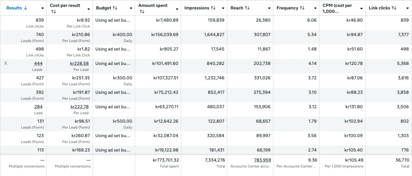Image resolution: width=412 pixels, height=176 pixels.
Task: Select the kr400.00 daily budget cell
Action: coord(122,35)
